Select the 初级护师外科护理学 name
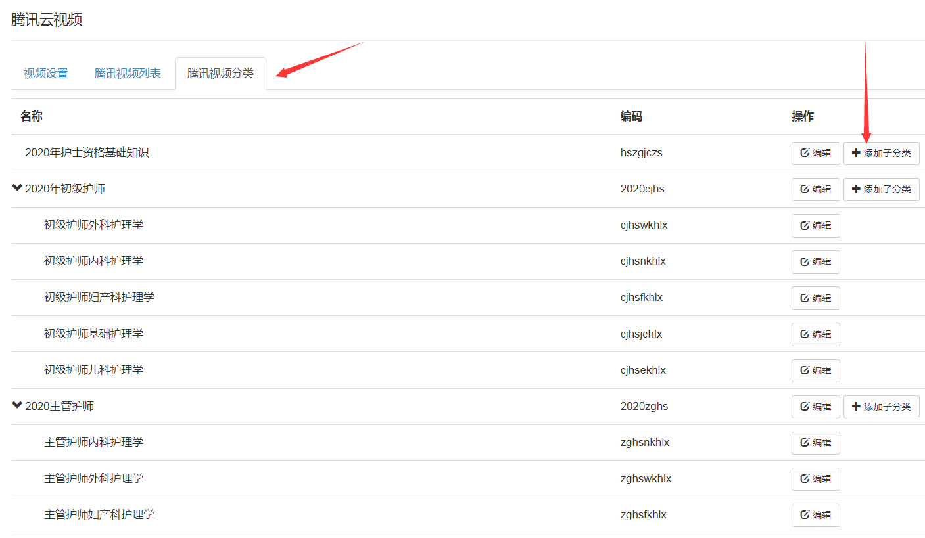925x538 pixels. click(93, 225)
